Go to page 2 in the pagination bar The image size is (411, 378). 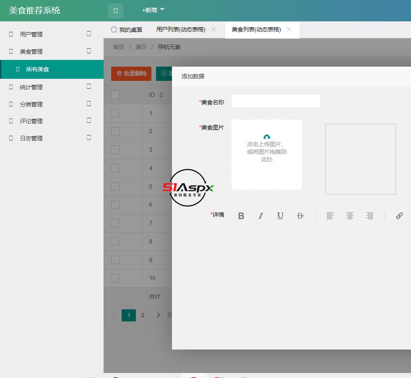143,315
